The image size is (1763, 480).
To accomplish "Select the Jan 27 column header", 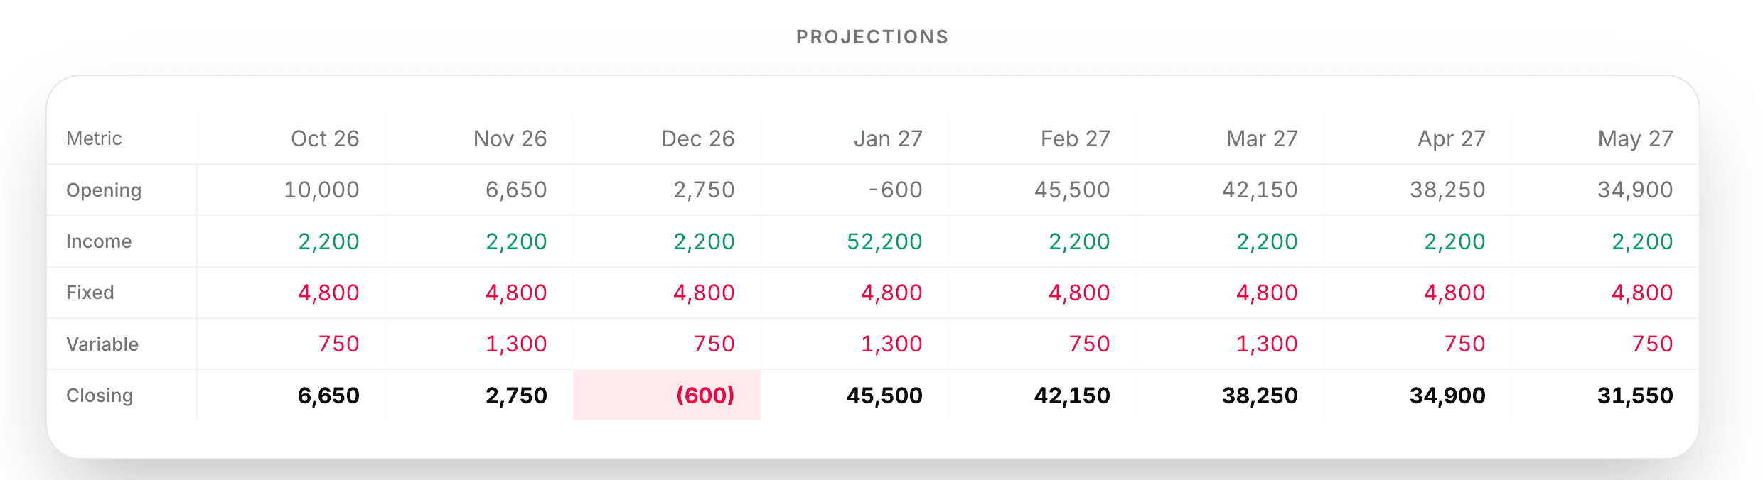I will [x=888, y=138].
